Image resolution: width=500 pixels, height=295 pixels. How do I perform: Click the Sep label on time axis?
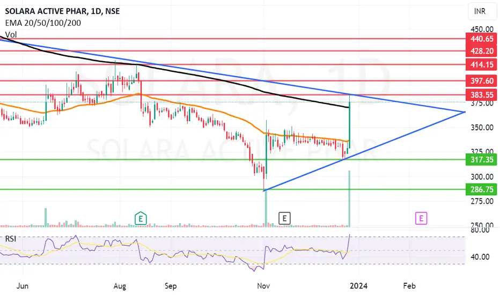171,286
